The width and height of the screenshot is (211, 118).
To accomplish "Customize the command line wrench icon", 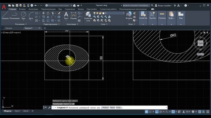I will click(x=49, y=108).
